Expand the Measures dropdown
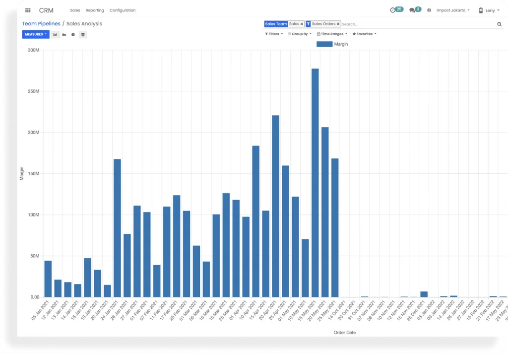The height and width of the screenshot is (354, 508). click(36, 34)
